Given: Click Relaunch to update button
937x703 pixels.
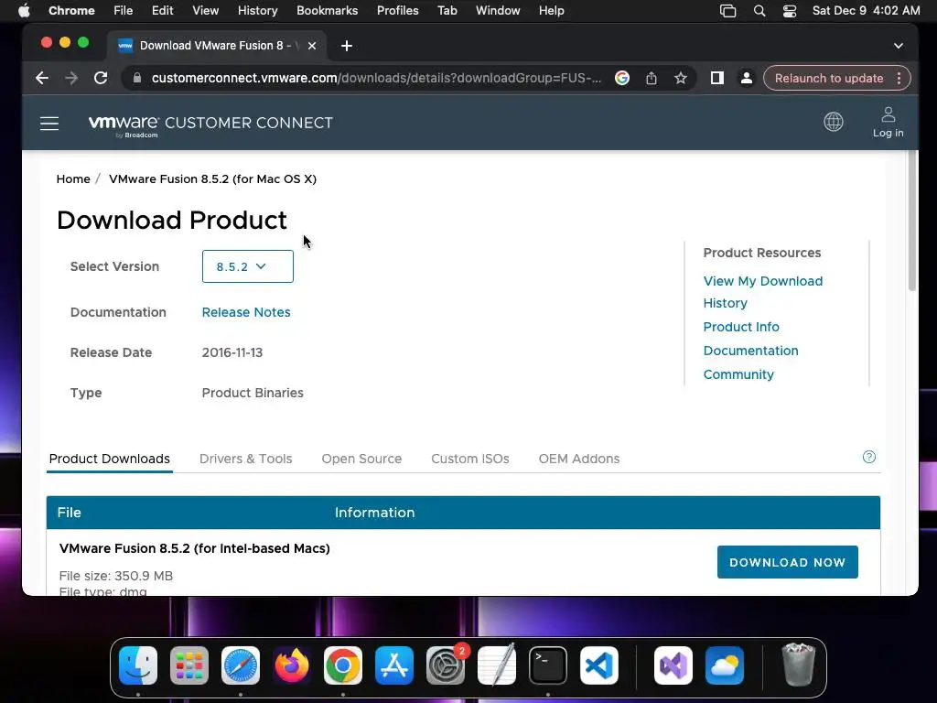Looking at the screenshot, I should 829,79.
